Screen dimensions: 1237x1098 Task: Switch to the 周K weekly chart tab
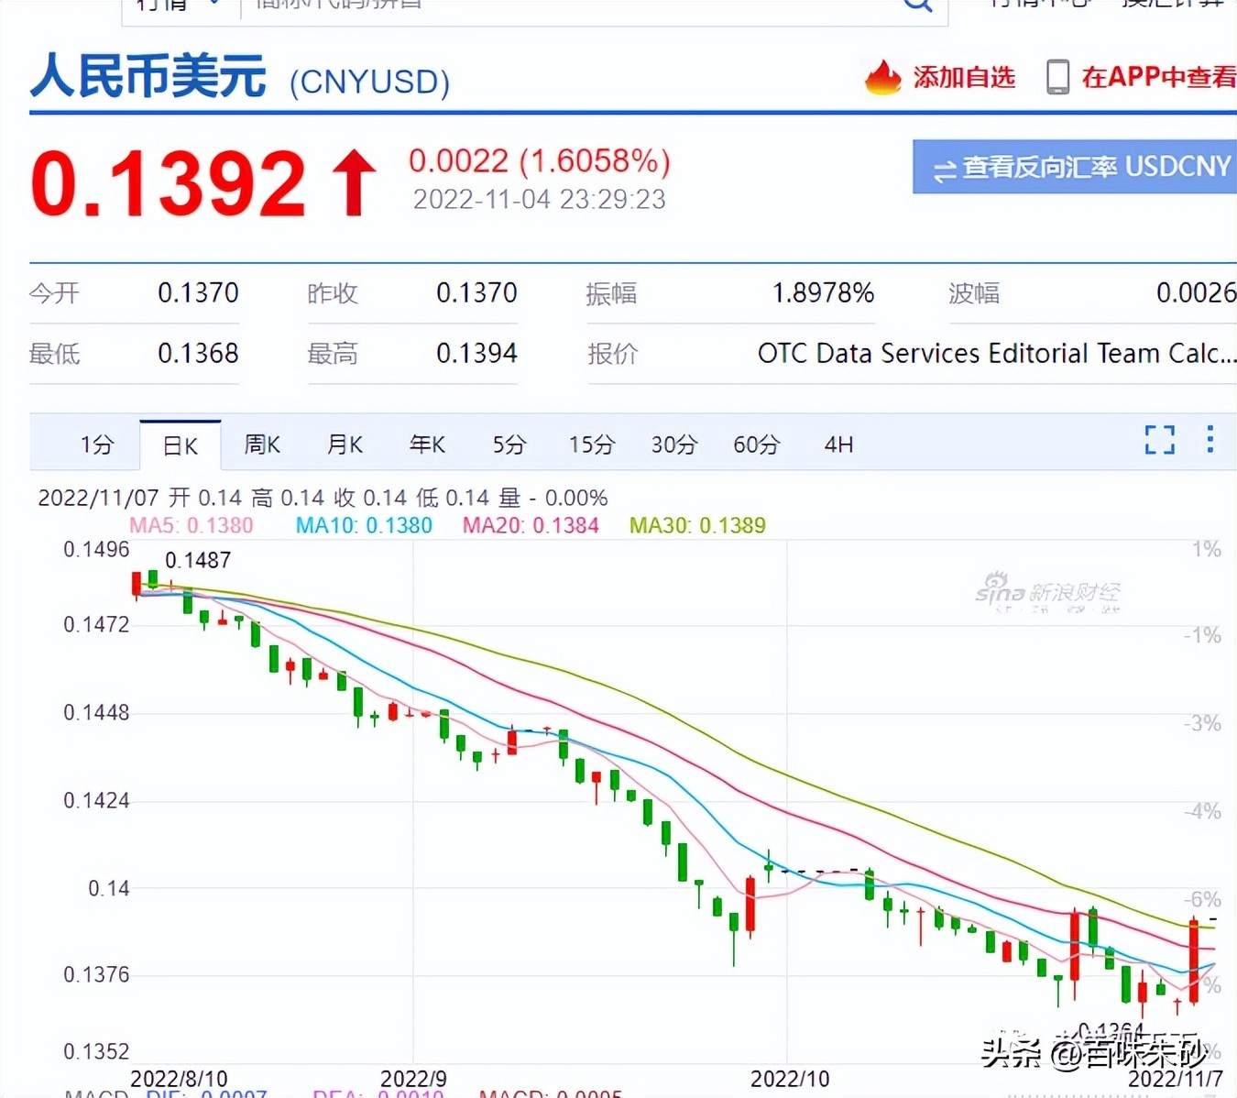pos(262,445)
